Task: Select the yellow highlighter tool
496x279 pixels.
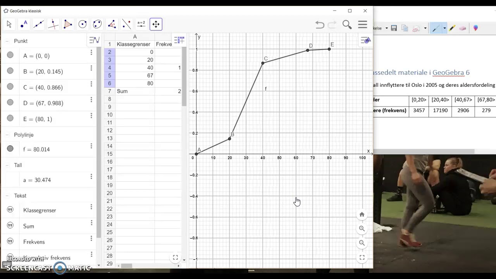Action: coord(452,28)
